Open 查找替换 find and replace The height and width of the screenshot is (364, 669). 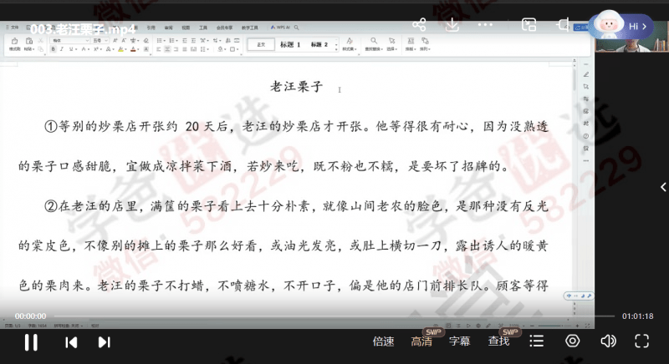coord(374,44)
